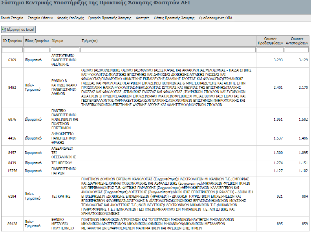Open the Γενικά Στοιχεία menu
Image resolution: width=311 pixels, height=233 pixels.
tap(12, 18)
